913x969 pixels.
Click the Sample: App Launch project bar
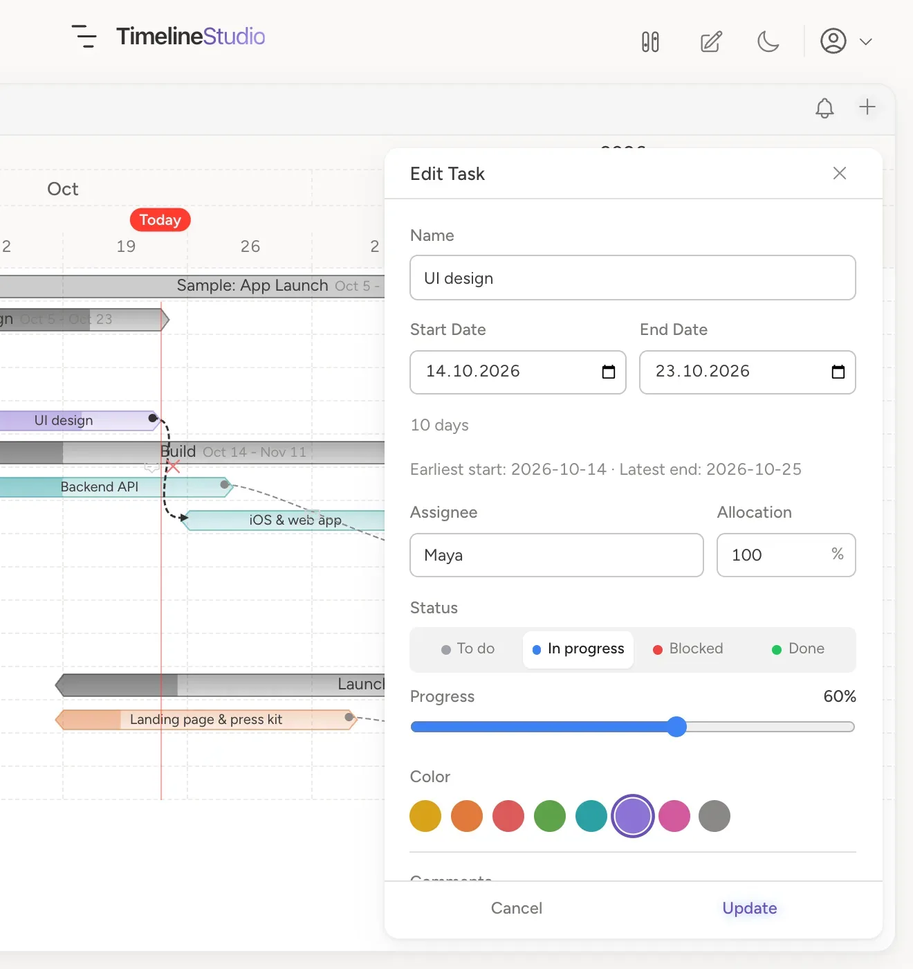(192, 286)
